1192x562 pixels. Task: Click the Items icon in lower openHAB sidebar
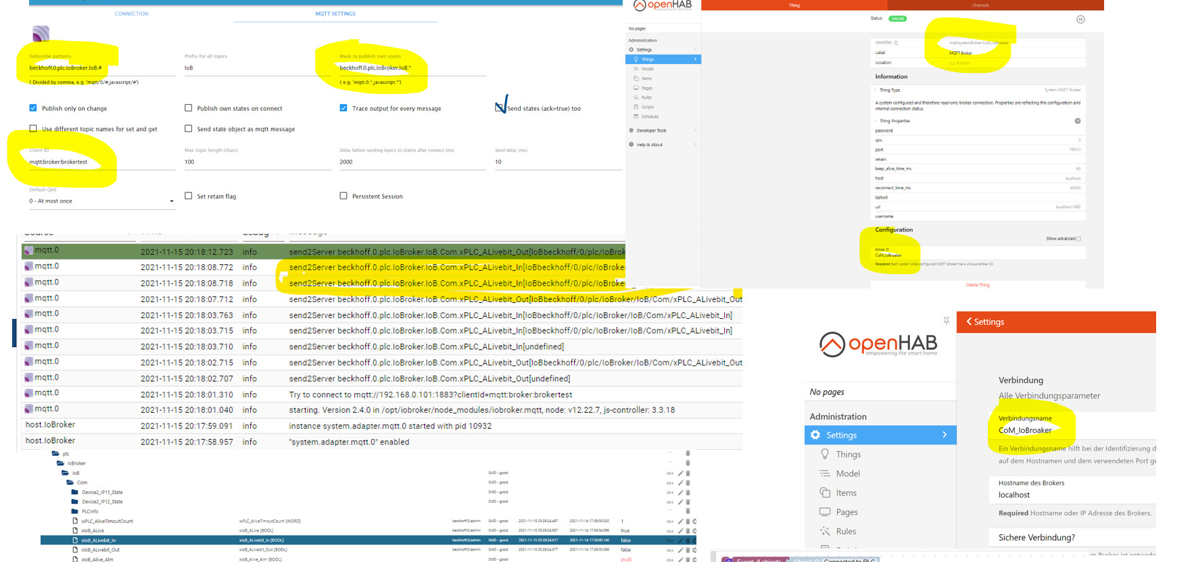825,492
